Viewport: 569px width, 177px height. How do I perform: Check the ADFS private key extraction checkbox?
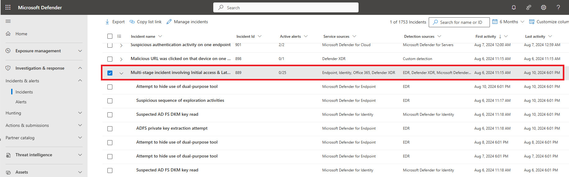[110, 129]
